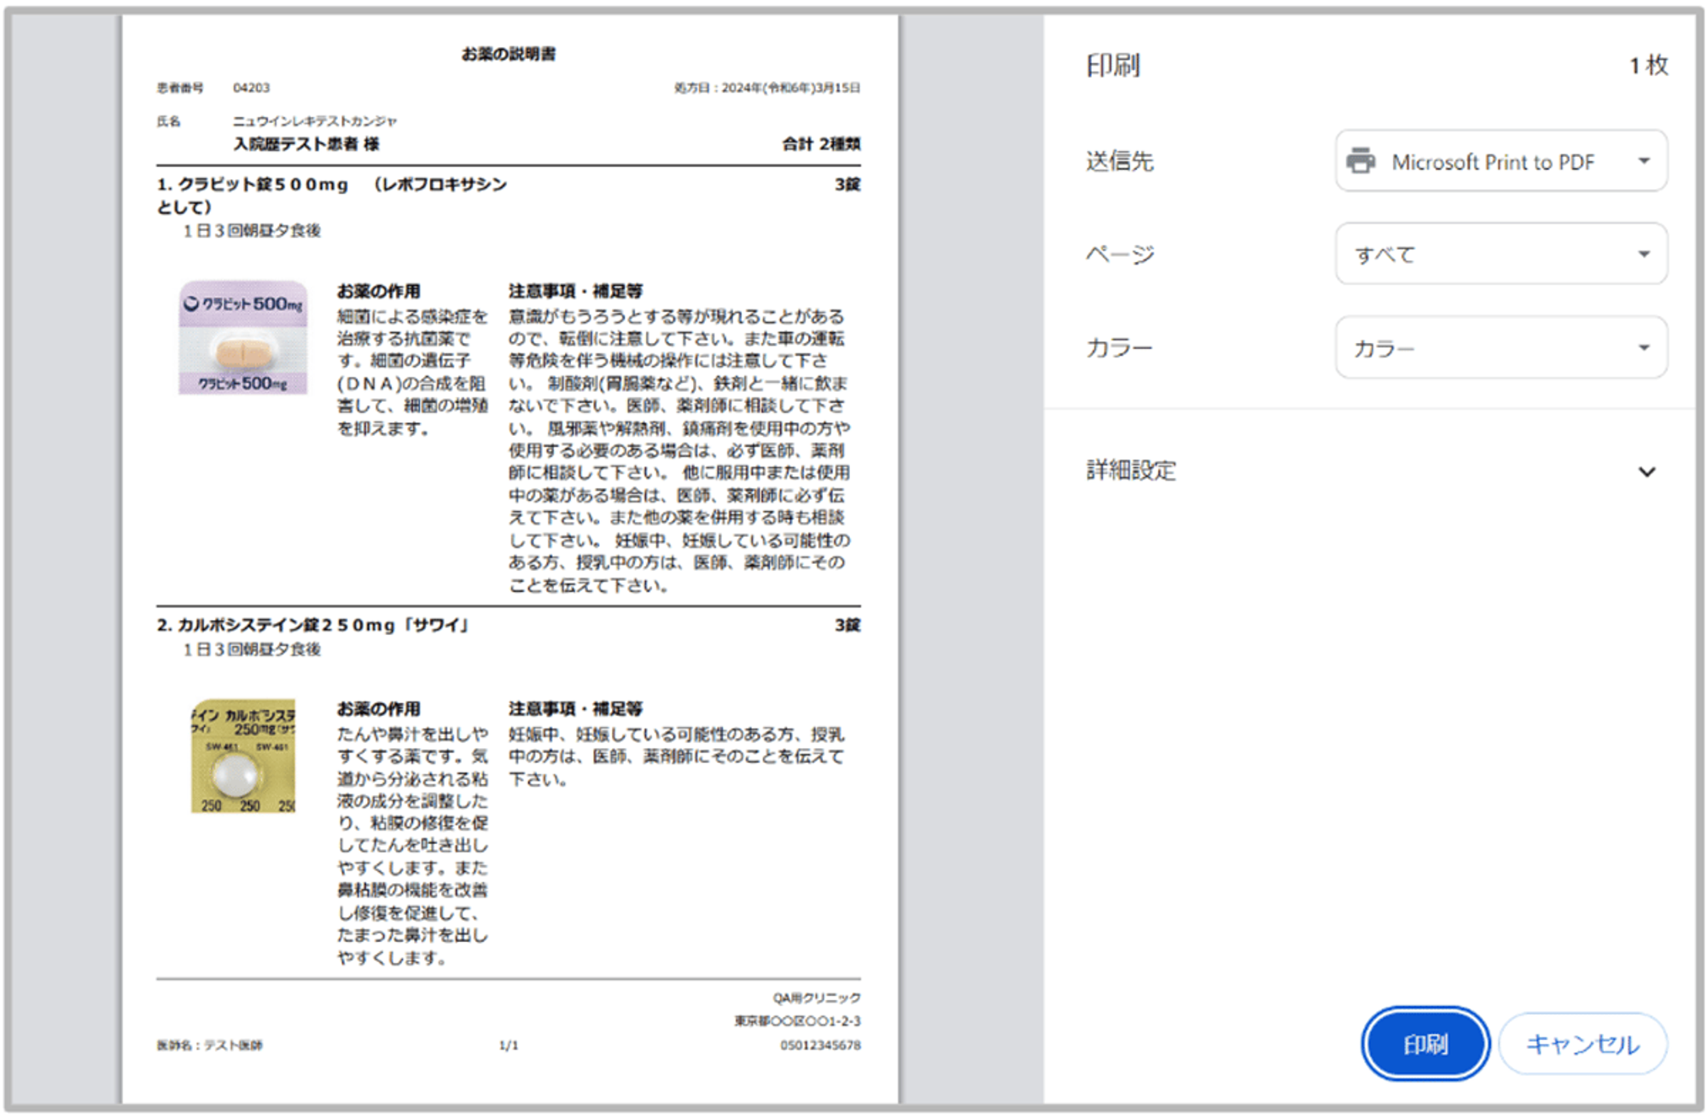Click the printer icon beside Microsoft Print to PDF
1707x1116 pixels.
[x=1360, y=160]
